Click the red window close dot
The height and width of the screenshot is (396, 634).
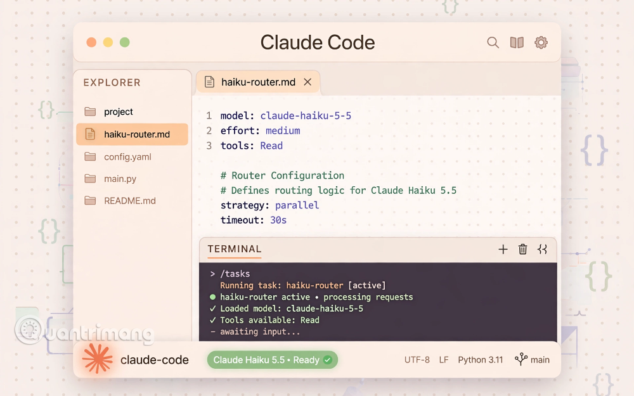pyautogui.click(x=91, y=42)
